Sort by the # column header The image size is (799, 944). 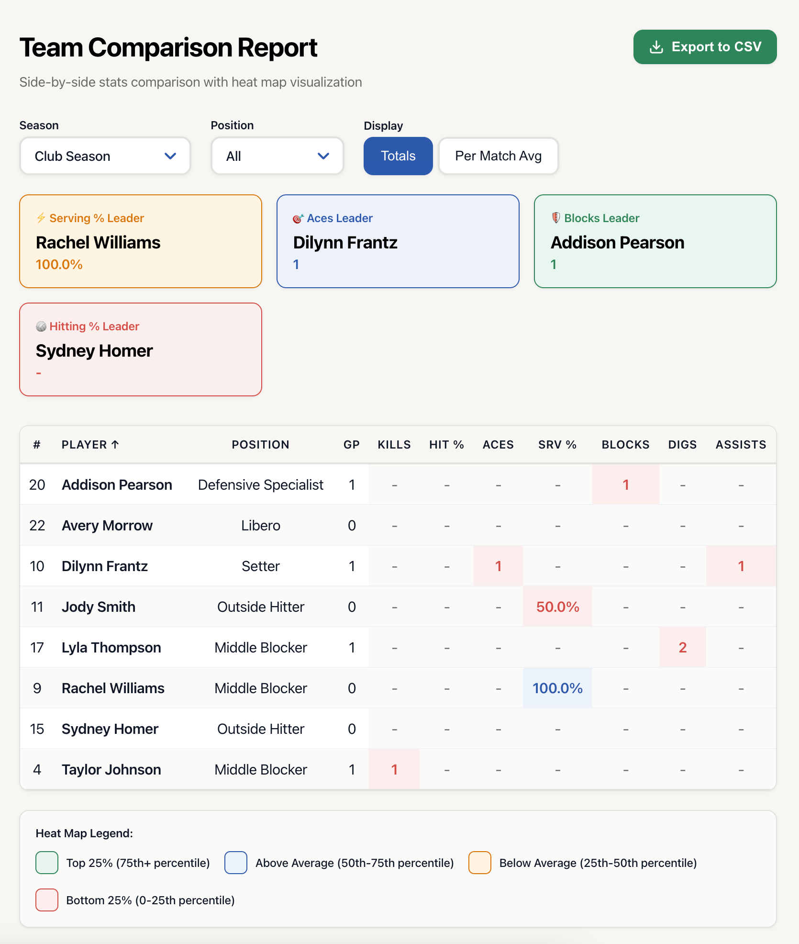point(37,445)
